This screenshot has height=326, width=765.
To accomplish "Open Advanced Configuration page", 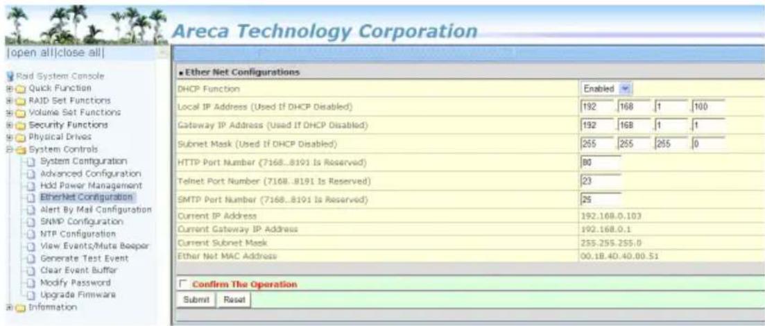I will (x=91, y=173).
